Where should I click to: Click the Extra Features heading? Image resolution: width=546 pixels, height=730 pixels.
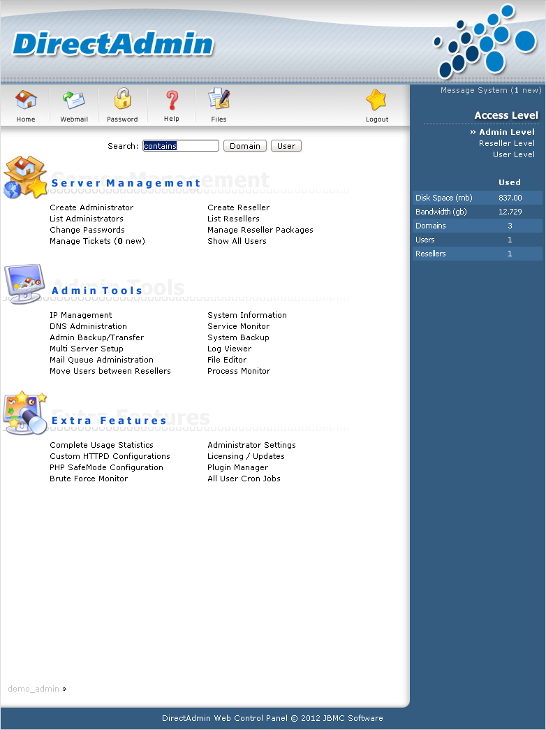[109, 421]
